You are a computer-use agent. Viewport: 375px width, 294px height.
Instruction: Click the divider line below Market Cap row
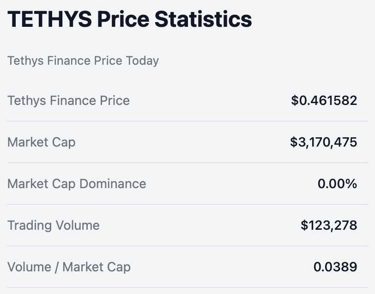pyautogui.click(x=187, y=163)
